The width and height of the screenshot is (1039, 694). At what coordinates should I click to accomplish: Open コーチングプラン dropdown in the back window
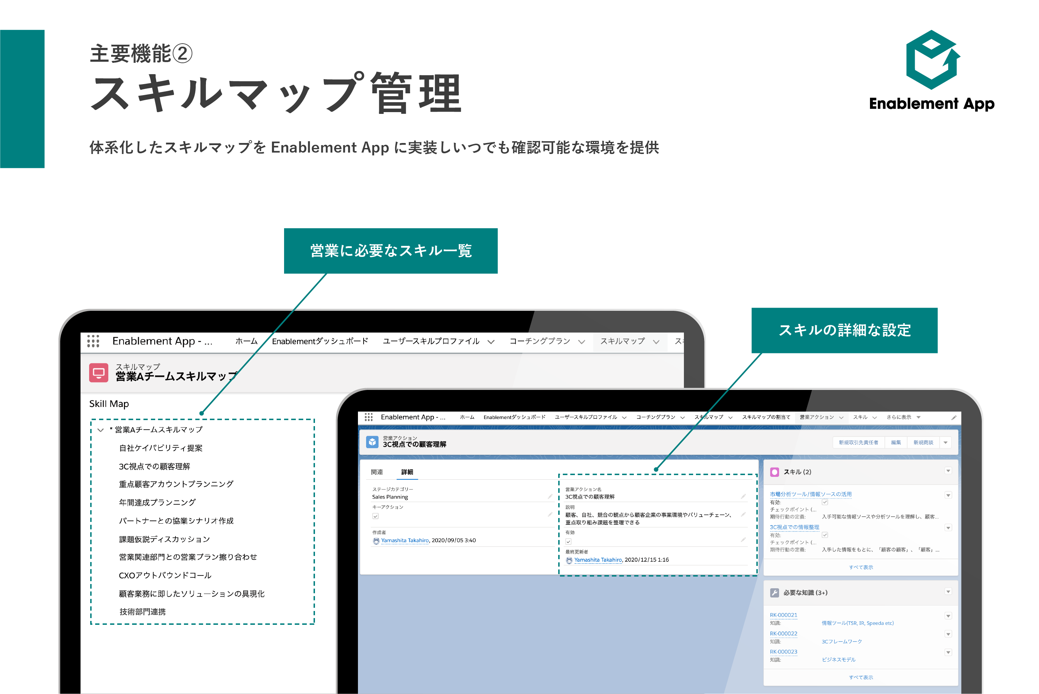pyautogui.click(x=582, y=342)
